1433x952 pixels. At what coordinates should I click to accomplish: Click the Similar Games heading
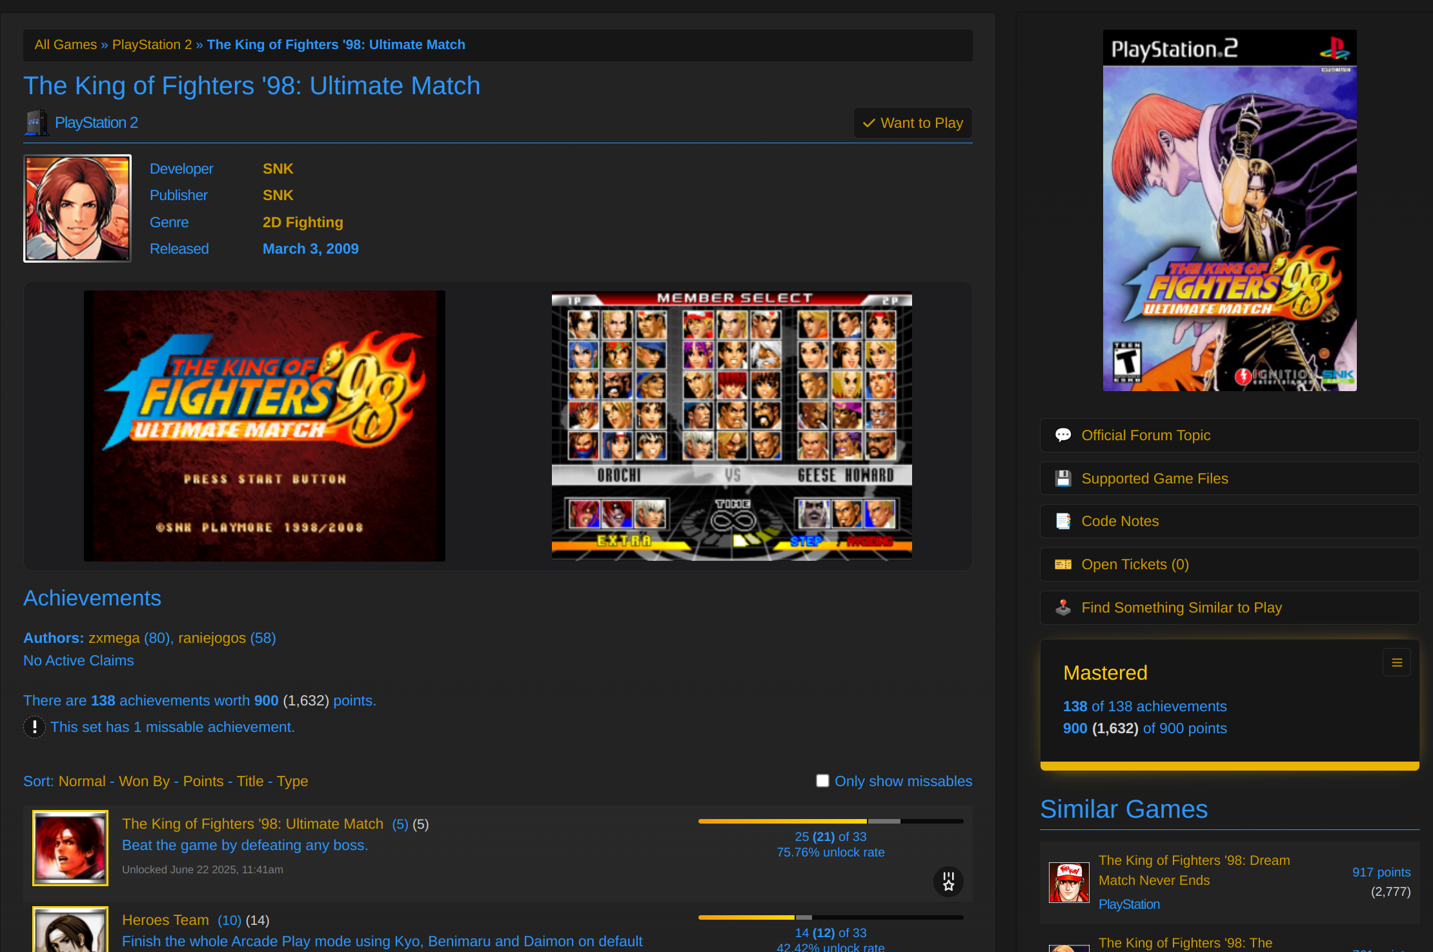point(1124,809)
